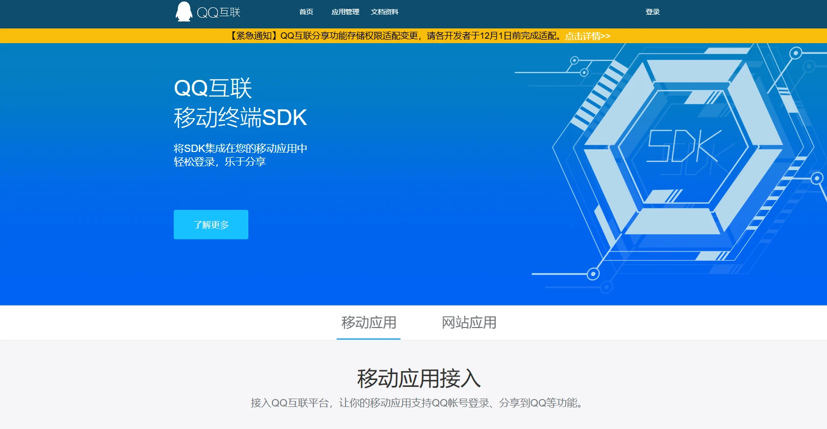Click the QQ互联 logo text in header
The image size is (827, 429).
coord(218,12)
